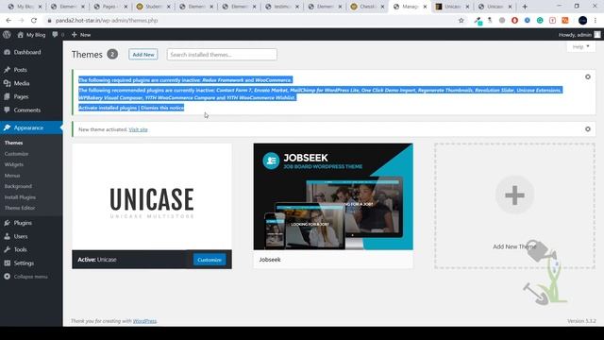
Task: Expand the Help dropdown tab
Action: pyautogui.click(x=581, y=46)
